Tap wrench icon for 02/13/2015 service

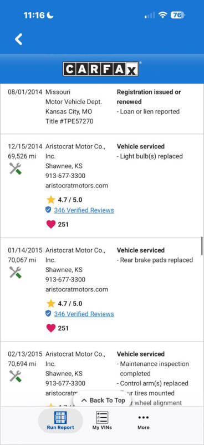tap(16, 377)
